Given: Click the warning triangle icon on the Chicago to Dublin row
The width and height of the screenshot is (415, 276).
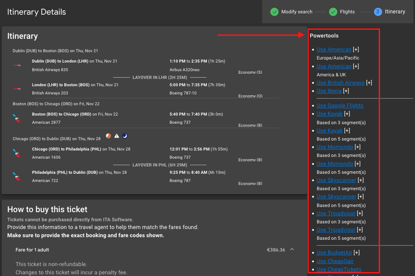Looking at the screenshot, I should (117, 136).
